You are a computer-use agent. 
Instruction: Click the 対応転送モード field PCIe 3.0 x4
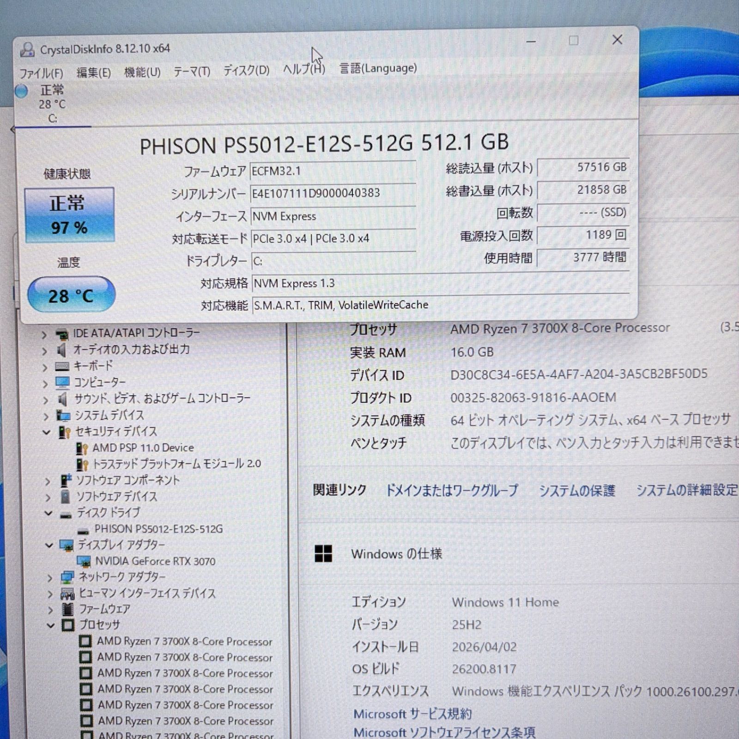(x=333, y=238)
